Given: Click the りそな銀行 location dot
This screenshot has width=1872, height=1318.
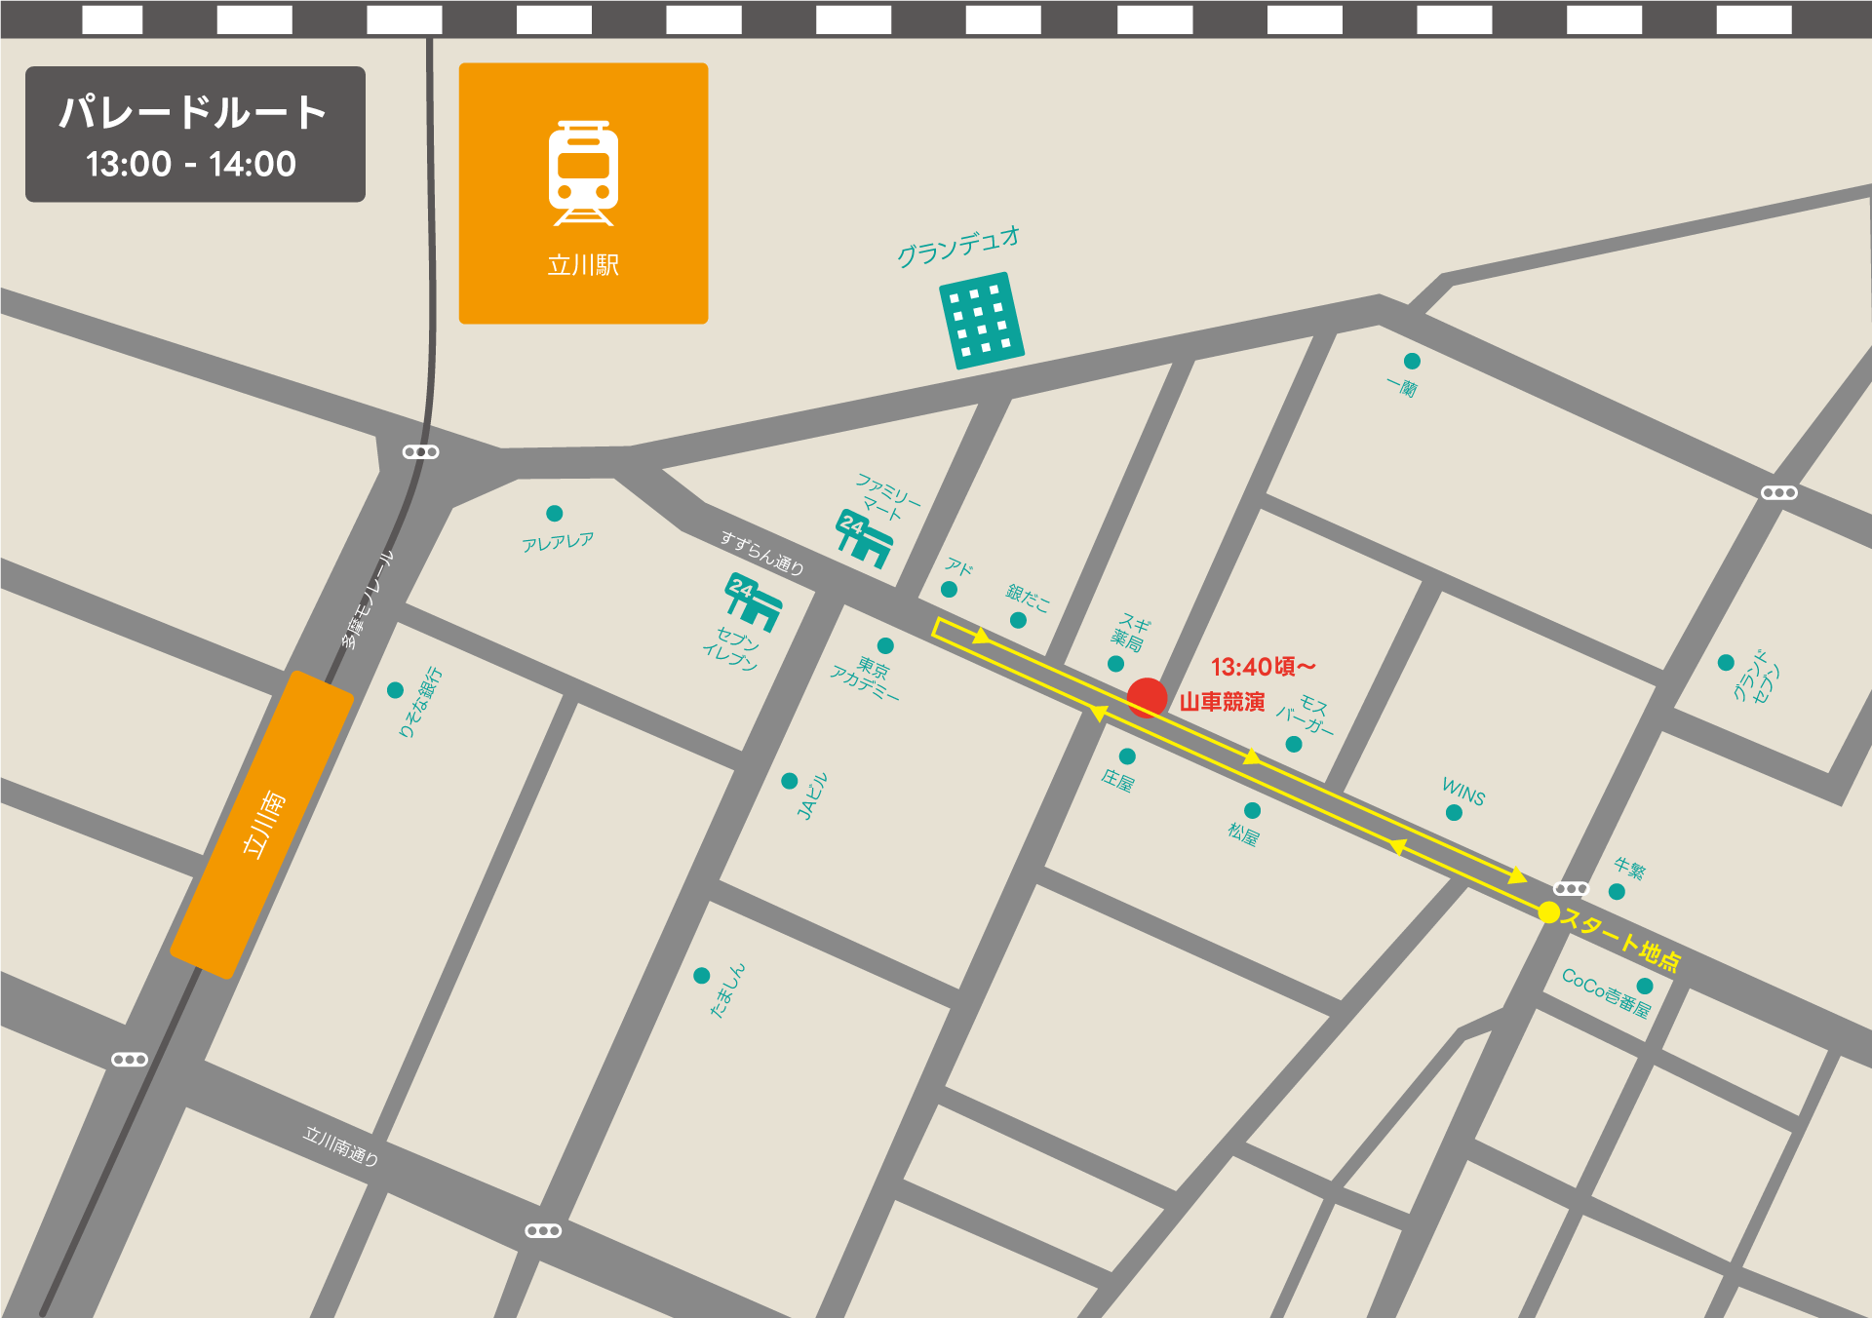Looking at the screenshot, I should 395,689.
